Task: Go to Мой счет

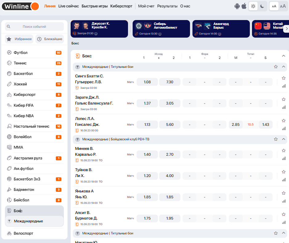Action: (146, 6)
